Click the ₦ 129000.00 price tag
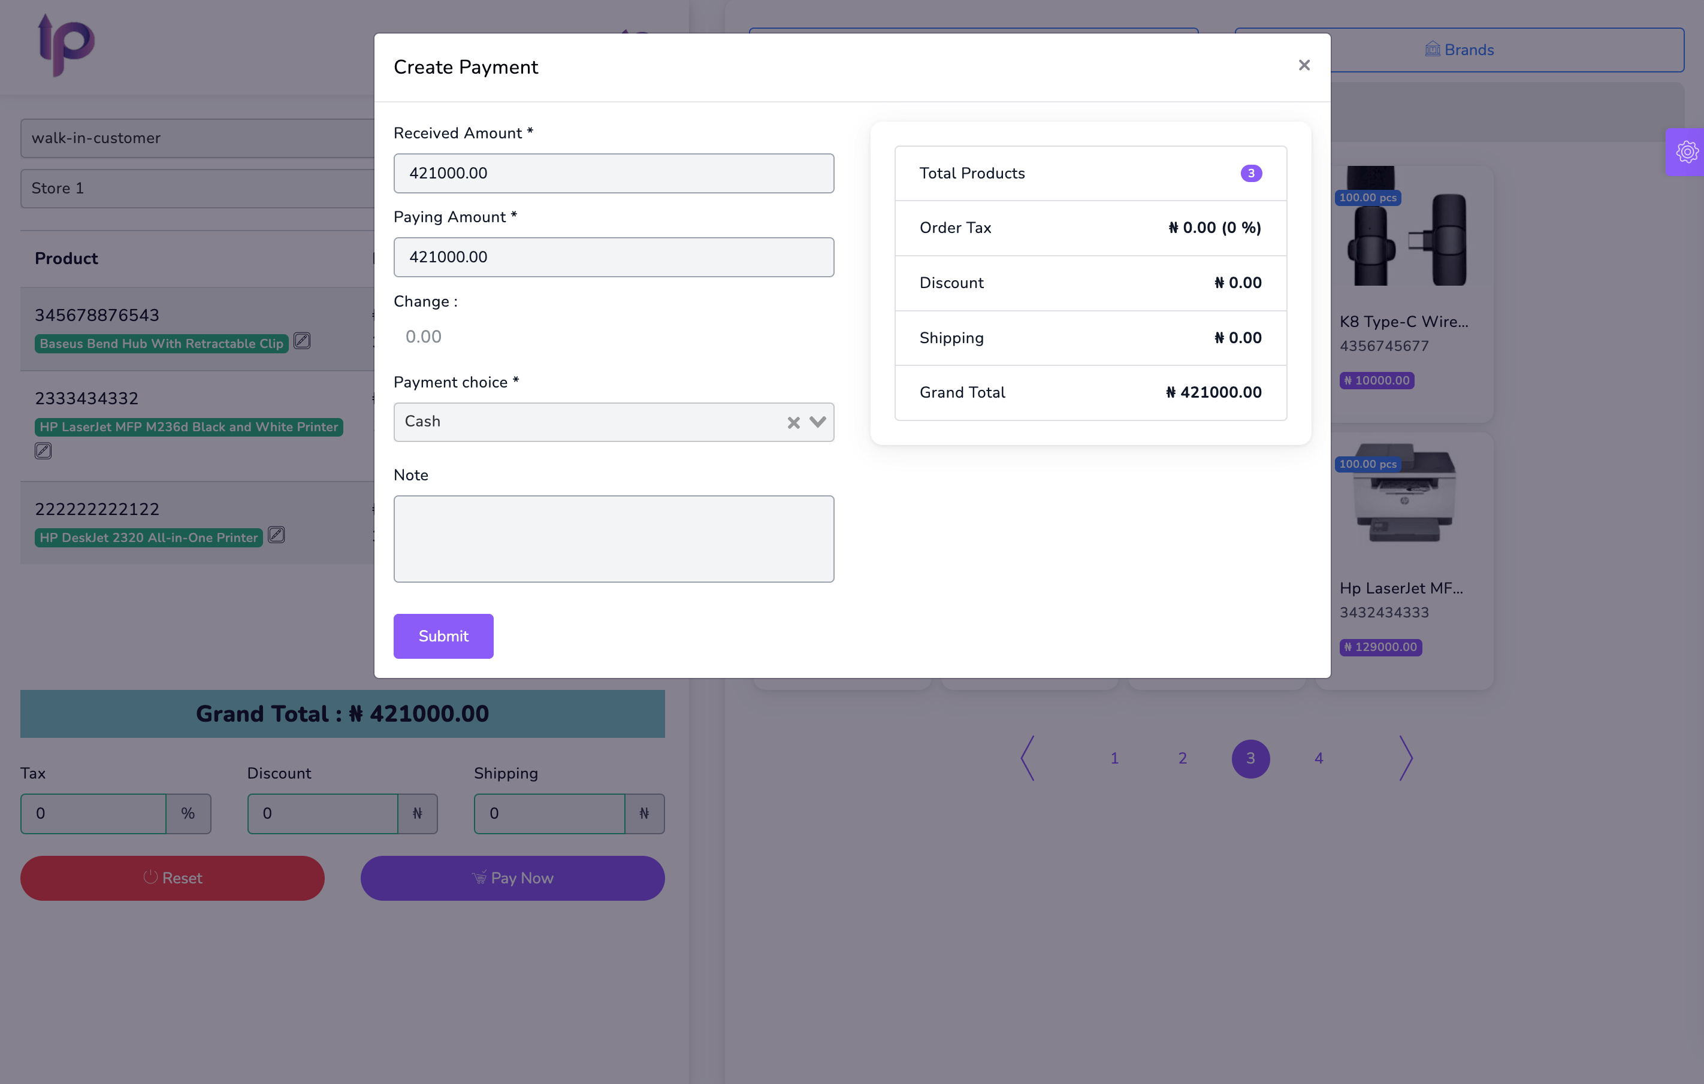The height and width of the screenshot is (1084, 1704). [1380, 647]
